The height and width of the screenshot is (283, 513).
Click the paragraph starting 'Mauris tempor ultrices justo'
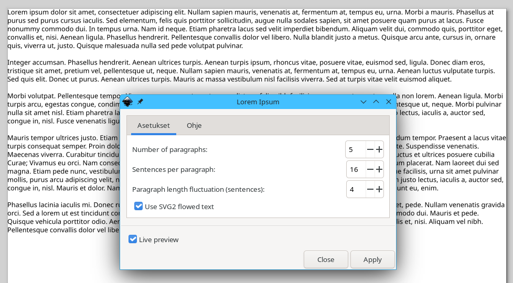(x=64, y=163)
